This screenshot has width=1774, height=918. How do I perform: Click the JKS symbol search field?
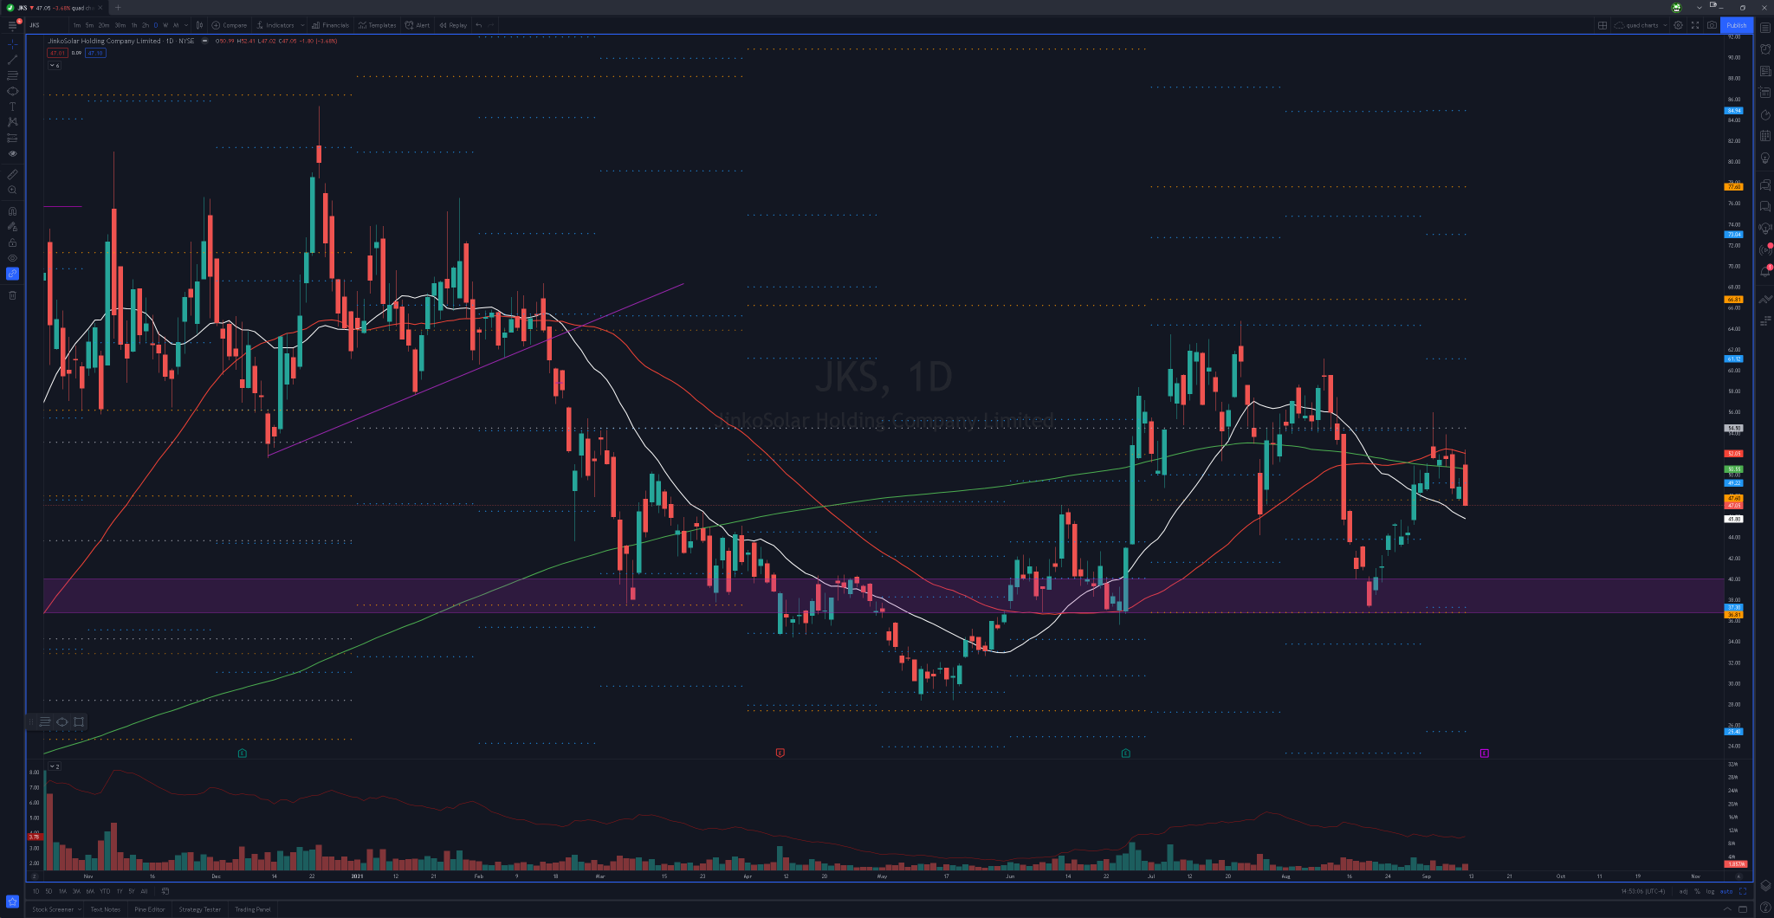click(x=47, y=25)
